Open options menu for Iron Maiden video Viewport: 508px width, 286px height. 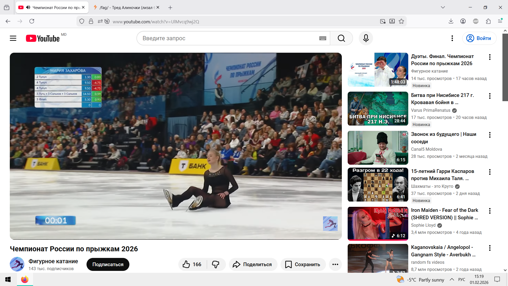click(x=490, y=211)
